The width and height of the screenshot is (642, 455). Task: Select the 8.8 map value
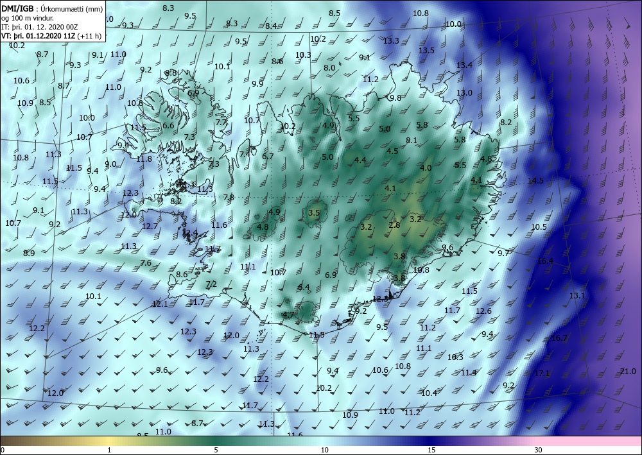tap(171, 73)
